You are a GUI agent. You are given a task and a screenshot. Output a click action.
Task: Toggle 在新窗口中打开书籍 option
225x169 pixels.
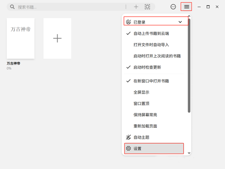pyautogui.click(x=154, y=81)
